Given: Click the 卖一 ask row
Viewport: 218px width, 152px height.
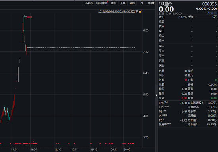Looking at the screenshot, I should (188, 40).
